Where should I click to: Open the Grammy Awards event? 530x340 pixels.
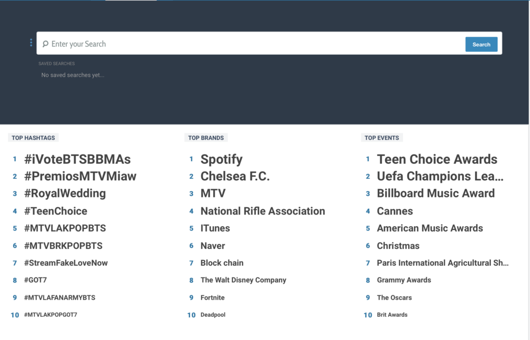[x=404, y=280]
